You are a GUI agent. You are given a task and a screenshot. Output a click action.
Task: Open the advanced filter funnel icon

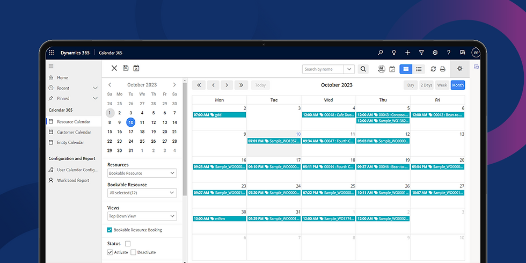tap(421, 53)
